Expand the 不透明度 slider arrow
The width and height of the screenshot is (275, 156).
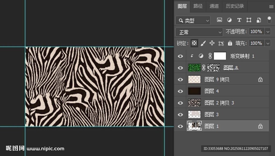click(268, 32)
